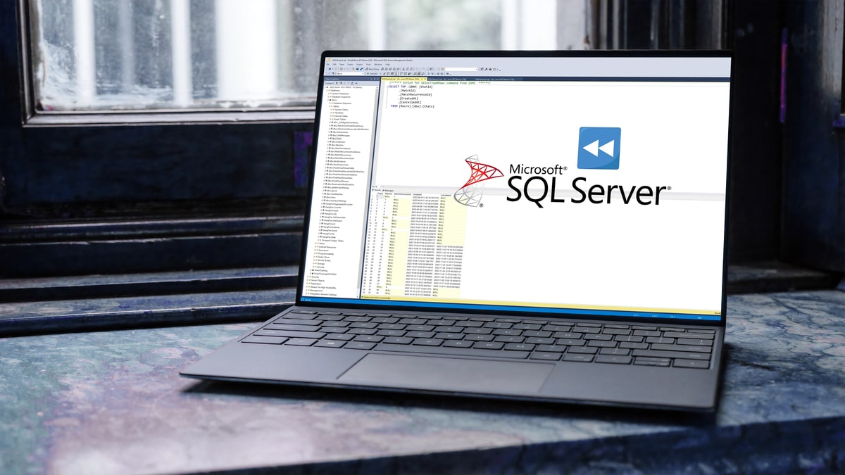Image resolution: width=845 pixels, height=475 pixels.
Task: Open the editor zoom percentage dropdown
Action: (x=377, y=186)
